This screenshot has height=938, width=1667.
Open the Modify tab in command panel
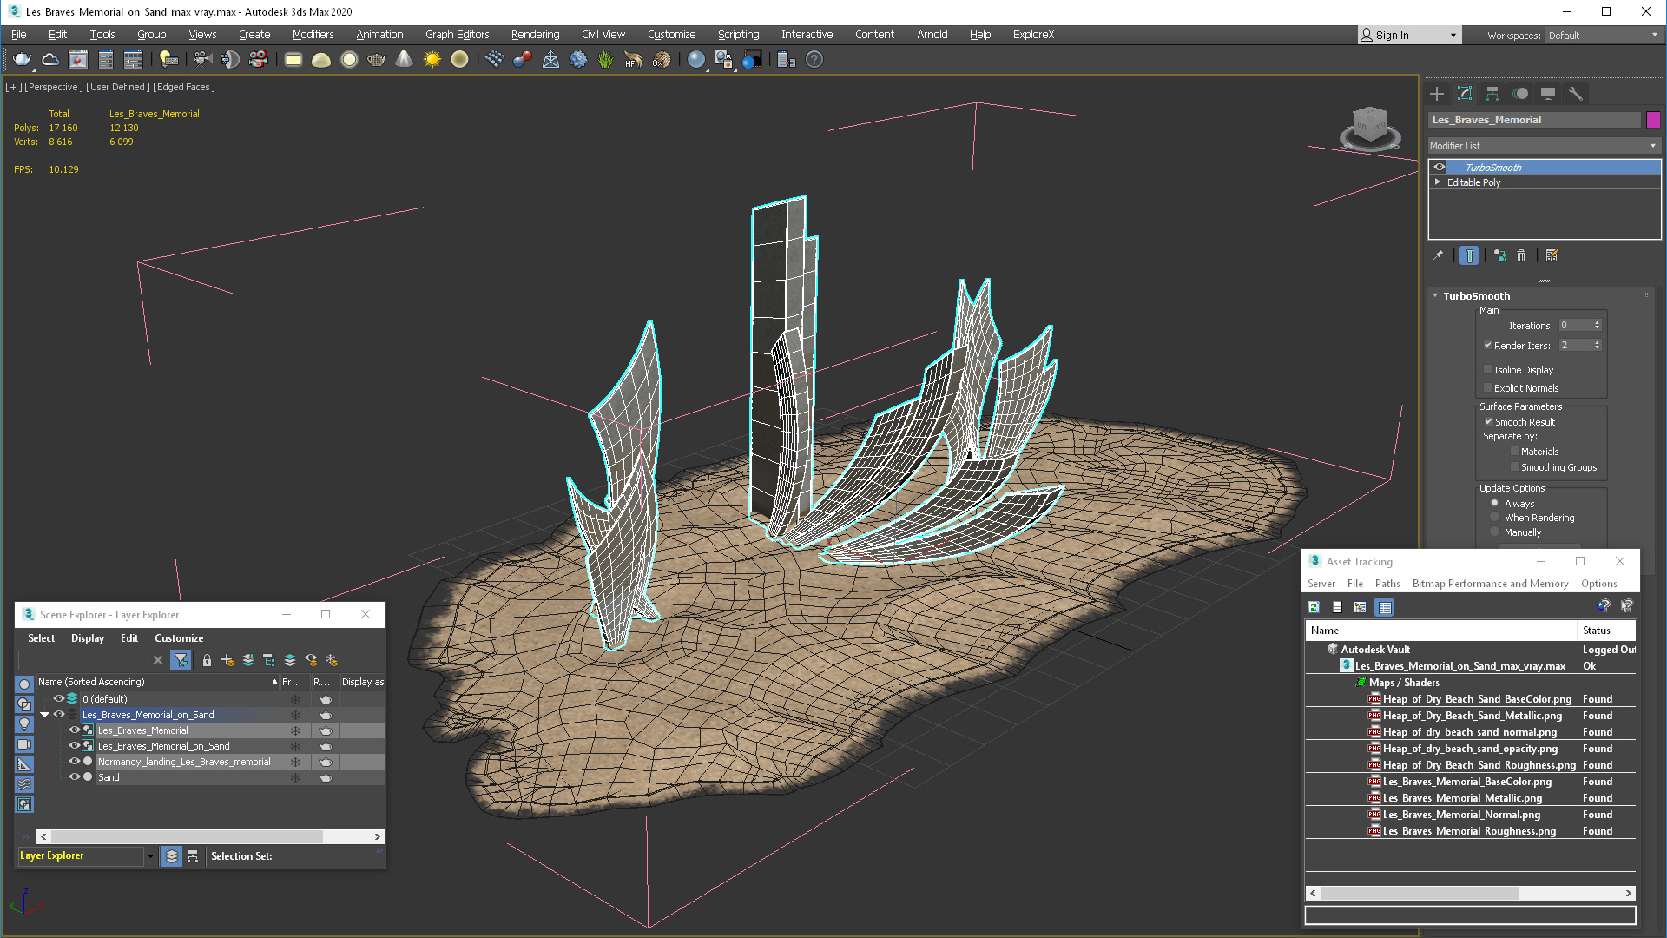pyautogui.click(x=1465, y=94)
